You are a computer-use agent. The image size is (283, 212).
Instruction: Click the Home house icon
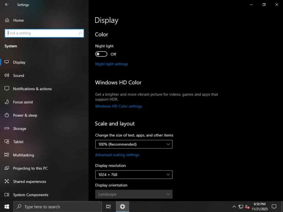[7, 20]
